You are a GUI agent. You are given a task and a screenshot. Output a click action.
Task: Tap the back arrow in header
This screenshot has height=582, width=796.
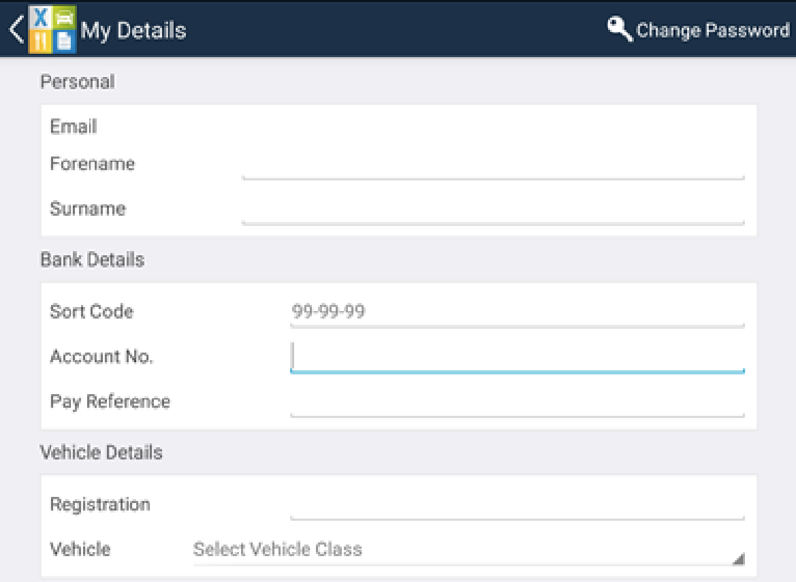click(x=15, y=30)
